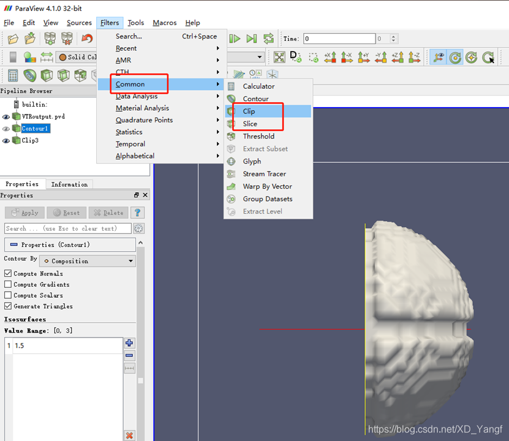Click the Disconnect from server icon
The height and width of the screenshot is (441, 509).
click(67, 39)
